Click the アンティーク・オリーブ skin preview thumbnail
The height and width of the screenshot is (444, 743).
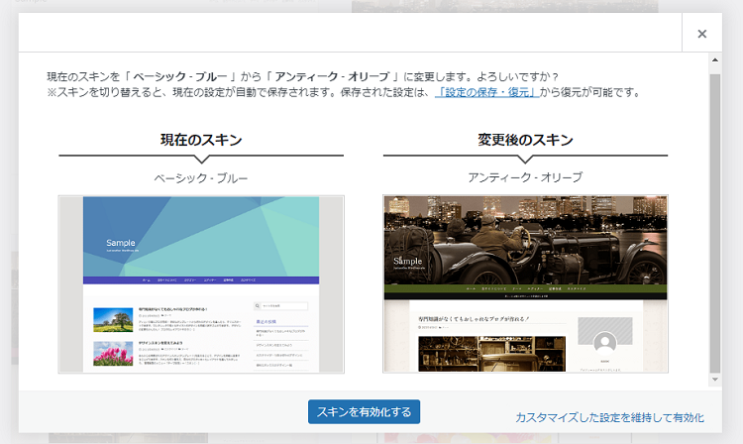coord(525,283)
